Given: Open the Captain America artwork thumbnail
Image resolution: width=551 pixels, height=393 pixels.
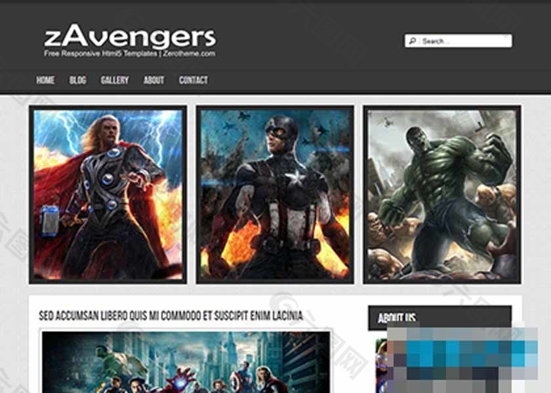Looking at the screenshot, I should click(x=275, y=195).
